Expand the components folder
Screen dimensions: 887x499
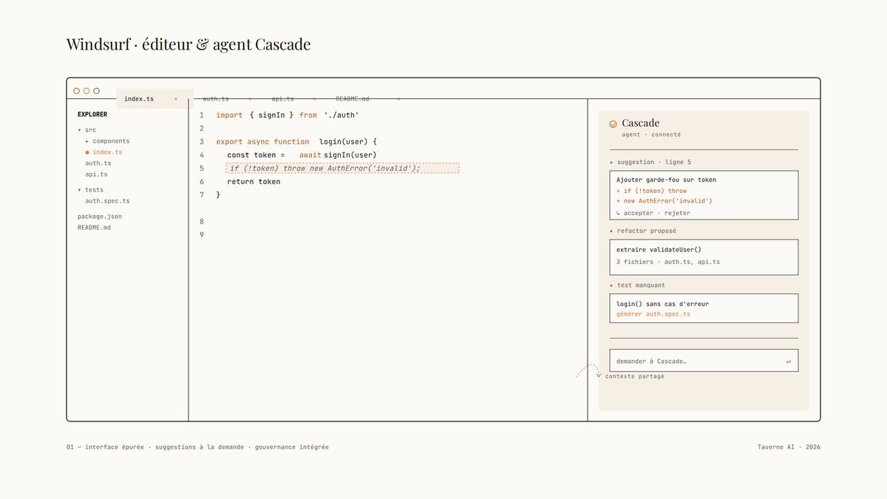click(87, 141)
